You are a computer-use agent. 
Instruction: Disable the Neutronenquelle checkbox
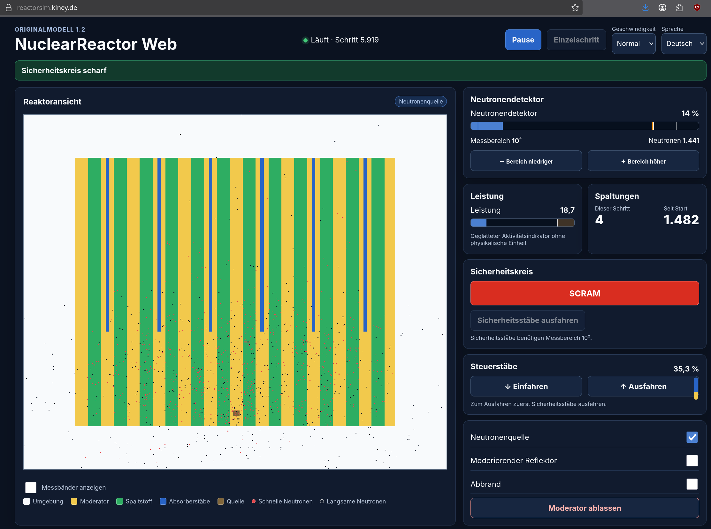pyautogui.click(x=692, y=437)
